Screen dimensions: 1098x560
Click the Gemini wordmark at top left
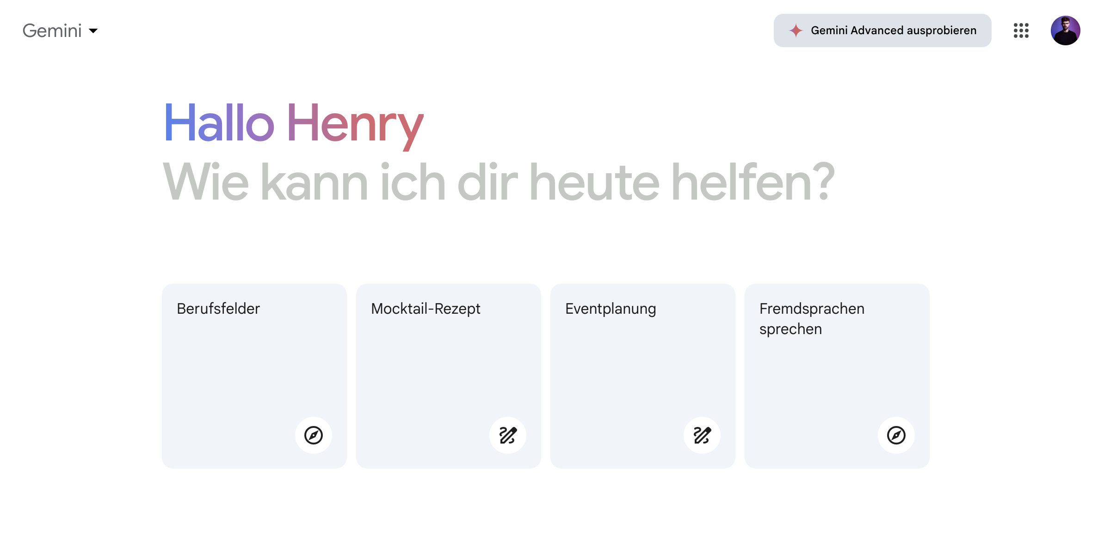click(52, 31)
